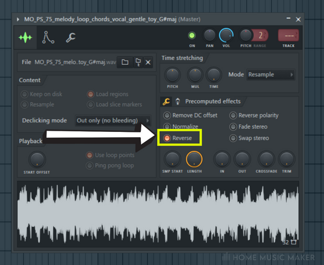Toggle Use loop points option
Screen dimensions: 324x265
[x=110, y=155]
